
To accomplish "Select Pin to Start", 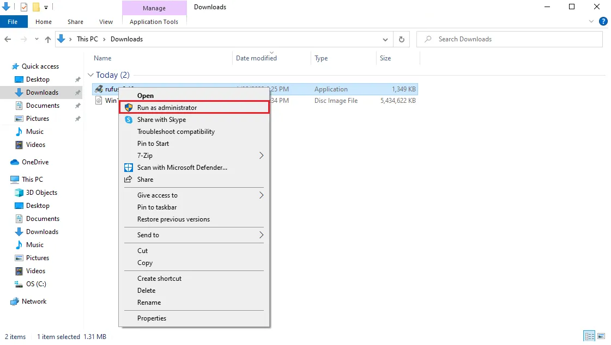I will pos(194,144).
